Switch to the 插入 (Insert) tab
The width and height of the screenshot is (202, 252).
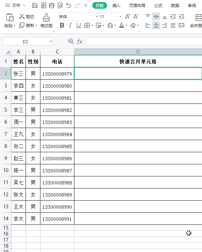click(116, 5)
